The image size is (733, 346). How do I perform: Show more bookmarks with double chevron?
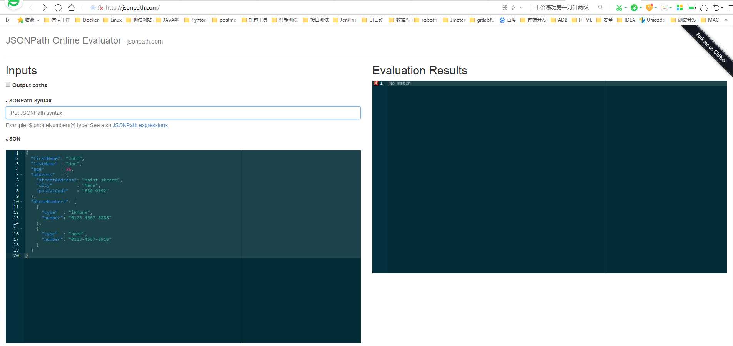coord(726,20)
